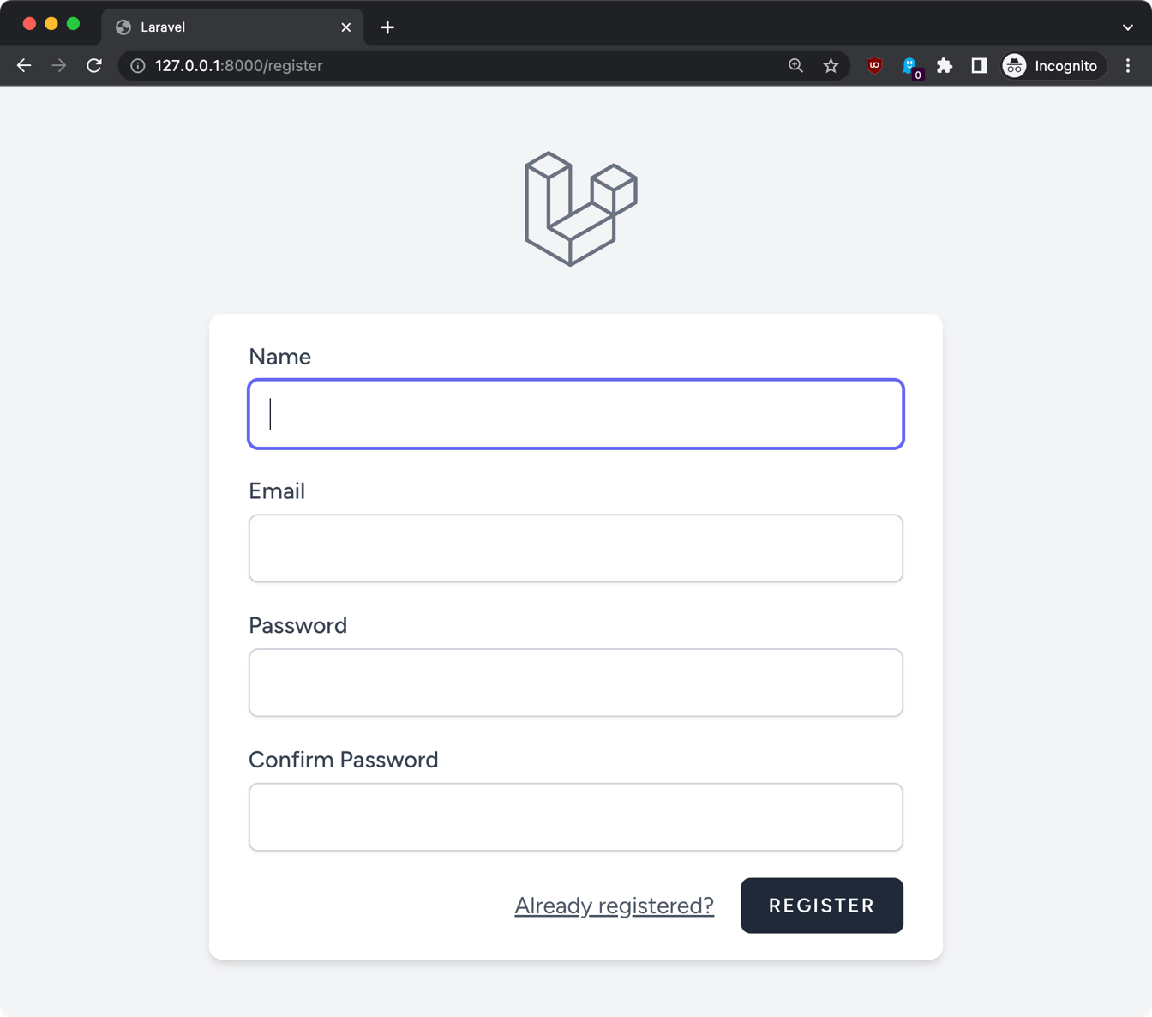
Task: Open the Incognito profile menu
Action: (x=1051, y=66)
